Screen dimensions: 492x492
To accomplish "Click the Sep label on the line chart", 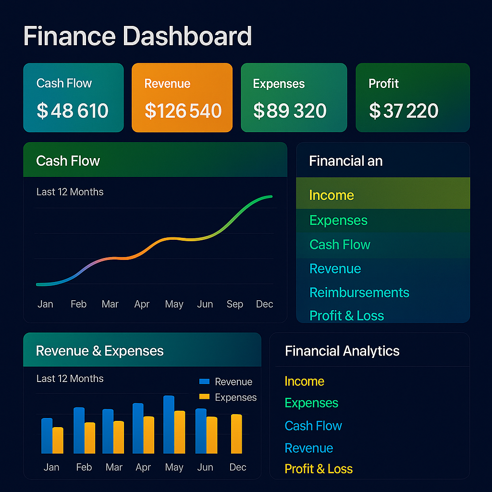I will (x=235, y=304).
